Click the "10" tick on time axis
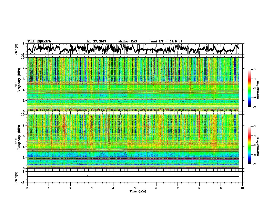 point(242,188)
